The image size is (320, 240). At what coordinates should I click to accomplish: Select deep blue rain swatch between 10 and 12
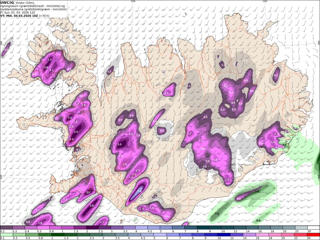click(224, 235)
